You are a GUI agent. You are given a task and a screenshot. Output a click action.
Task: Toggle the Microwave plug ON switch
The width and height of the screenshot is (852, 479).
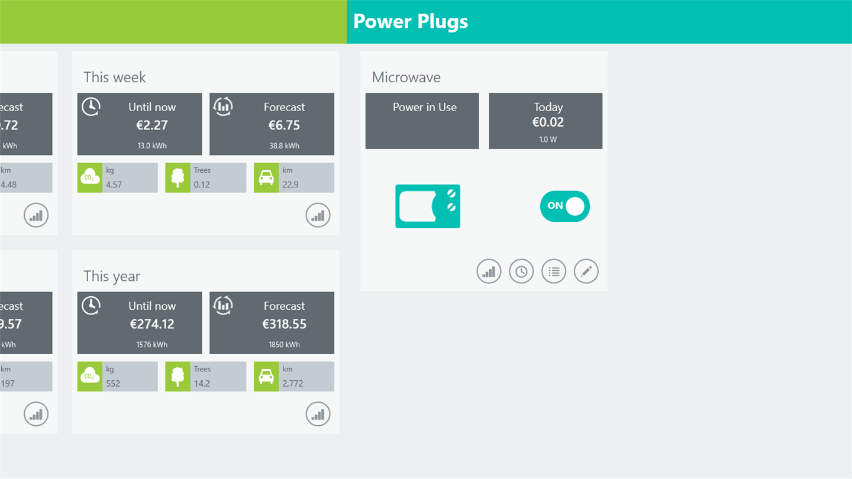(x=564, y=206)
